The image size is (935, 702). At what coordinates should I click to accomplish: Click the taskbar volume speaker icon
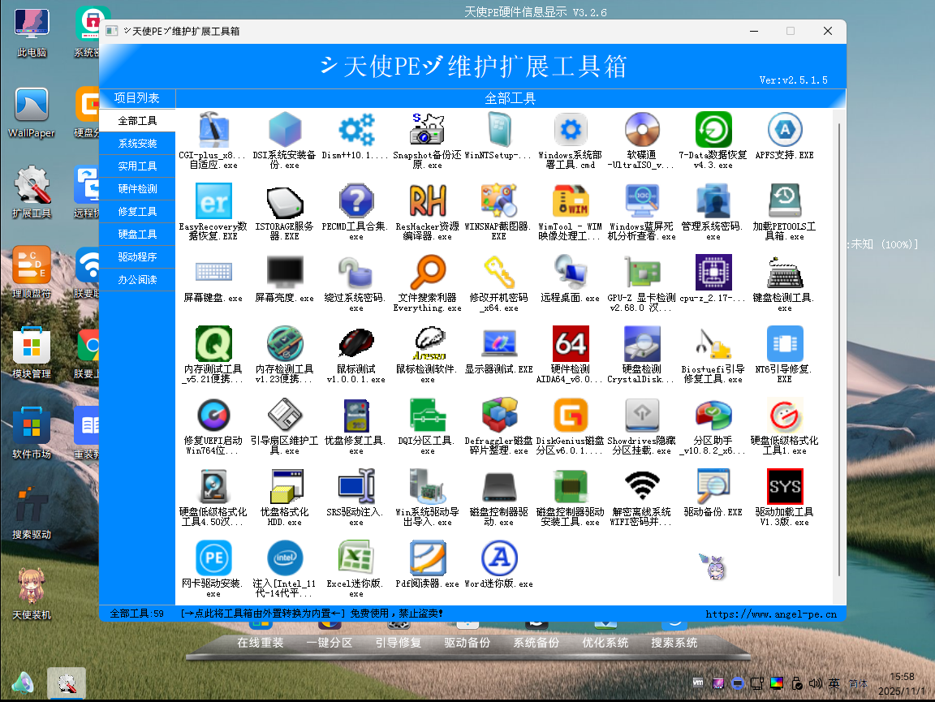pyautogui.click(x=816, y=683)
